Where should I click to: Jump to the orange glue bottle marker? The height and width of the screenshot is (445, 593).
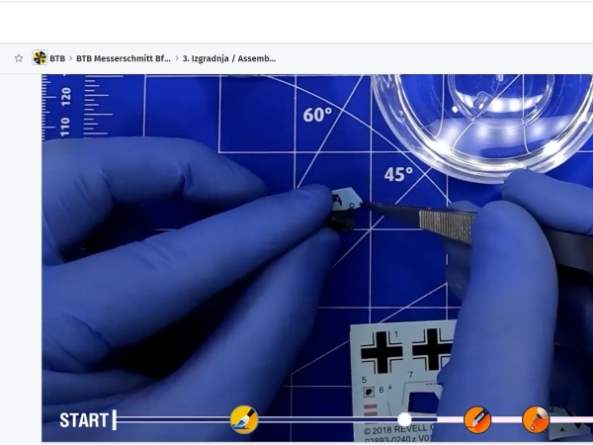536,419
